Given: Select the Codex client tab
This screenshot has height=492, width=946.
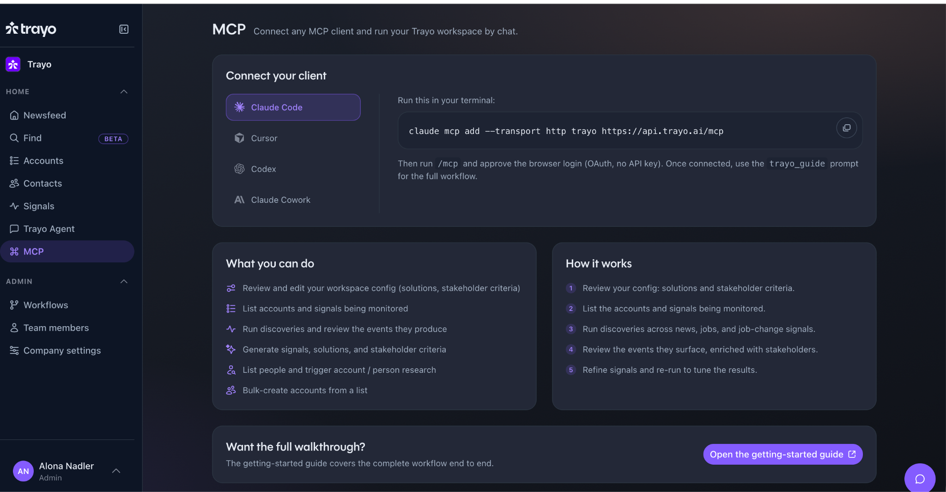Looking at the screenshot, I should pyautogui.click(x=293, y=169).
